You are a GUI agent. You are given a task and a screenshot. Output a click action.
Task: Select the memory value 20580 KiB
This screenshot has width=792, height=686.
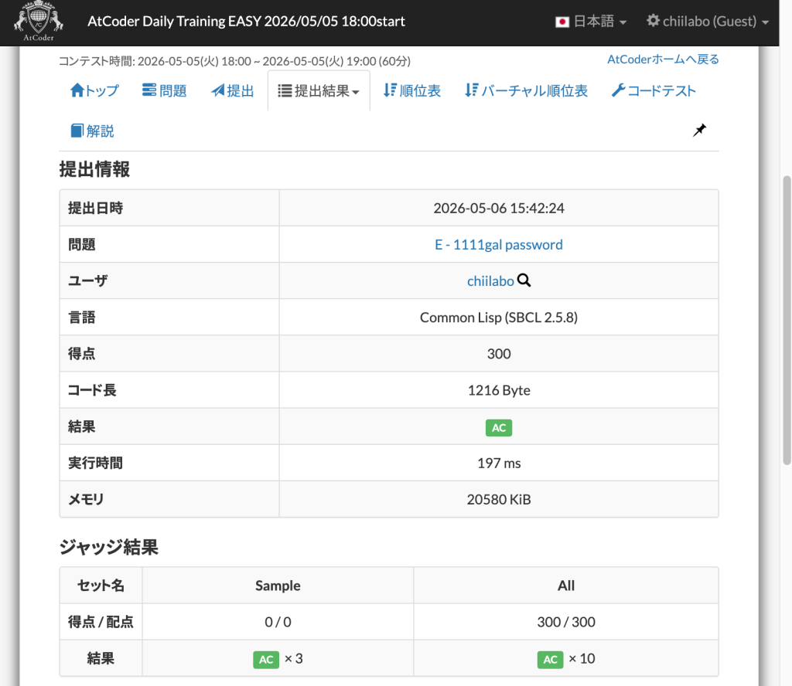[499, 499]
